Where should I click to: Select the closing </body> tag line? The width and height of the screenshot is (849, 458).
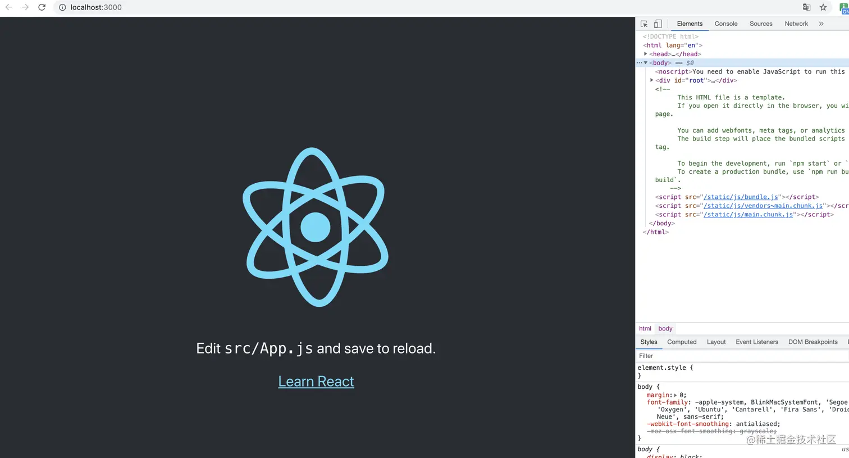point(662,223)
